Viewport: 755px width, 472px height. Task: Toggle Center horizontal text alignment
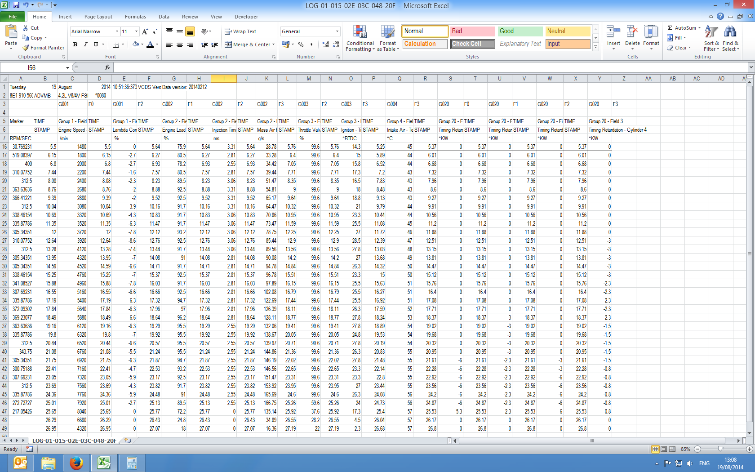180,45
